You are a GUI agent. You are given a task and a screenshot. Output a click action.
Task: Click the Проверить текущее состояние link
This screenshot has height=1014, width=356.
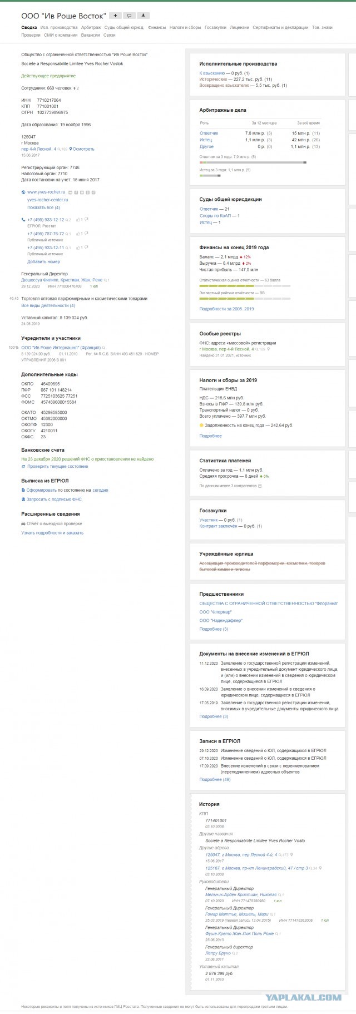[x=57, y=466]
